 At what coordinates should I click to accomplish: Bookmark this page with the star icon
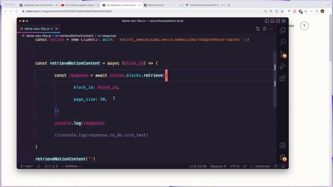pyautogui.click(x=282, y=11)
